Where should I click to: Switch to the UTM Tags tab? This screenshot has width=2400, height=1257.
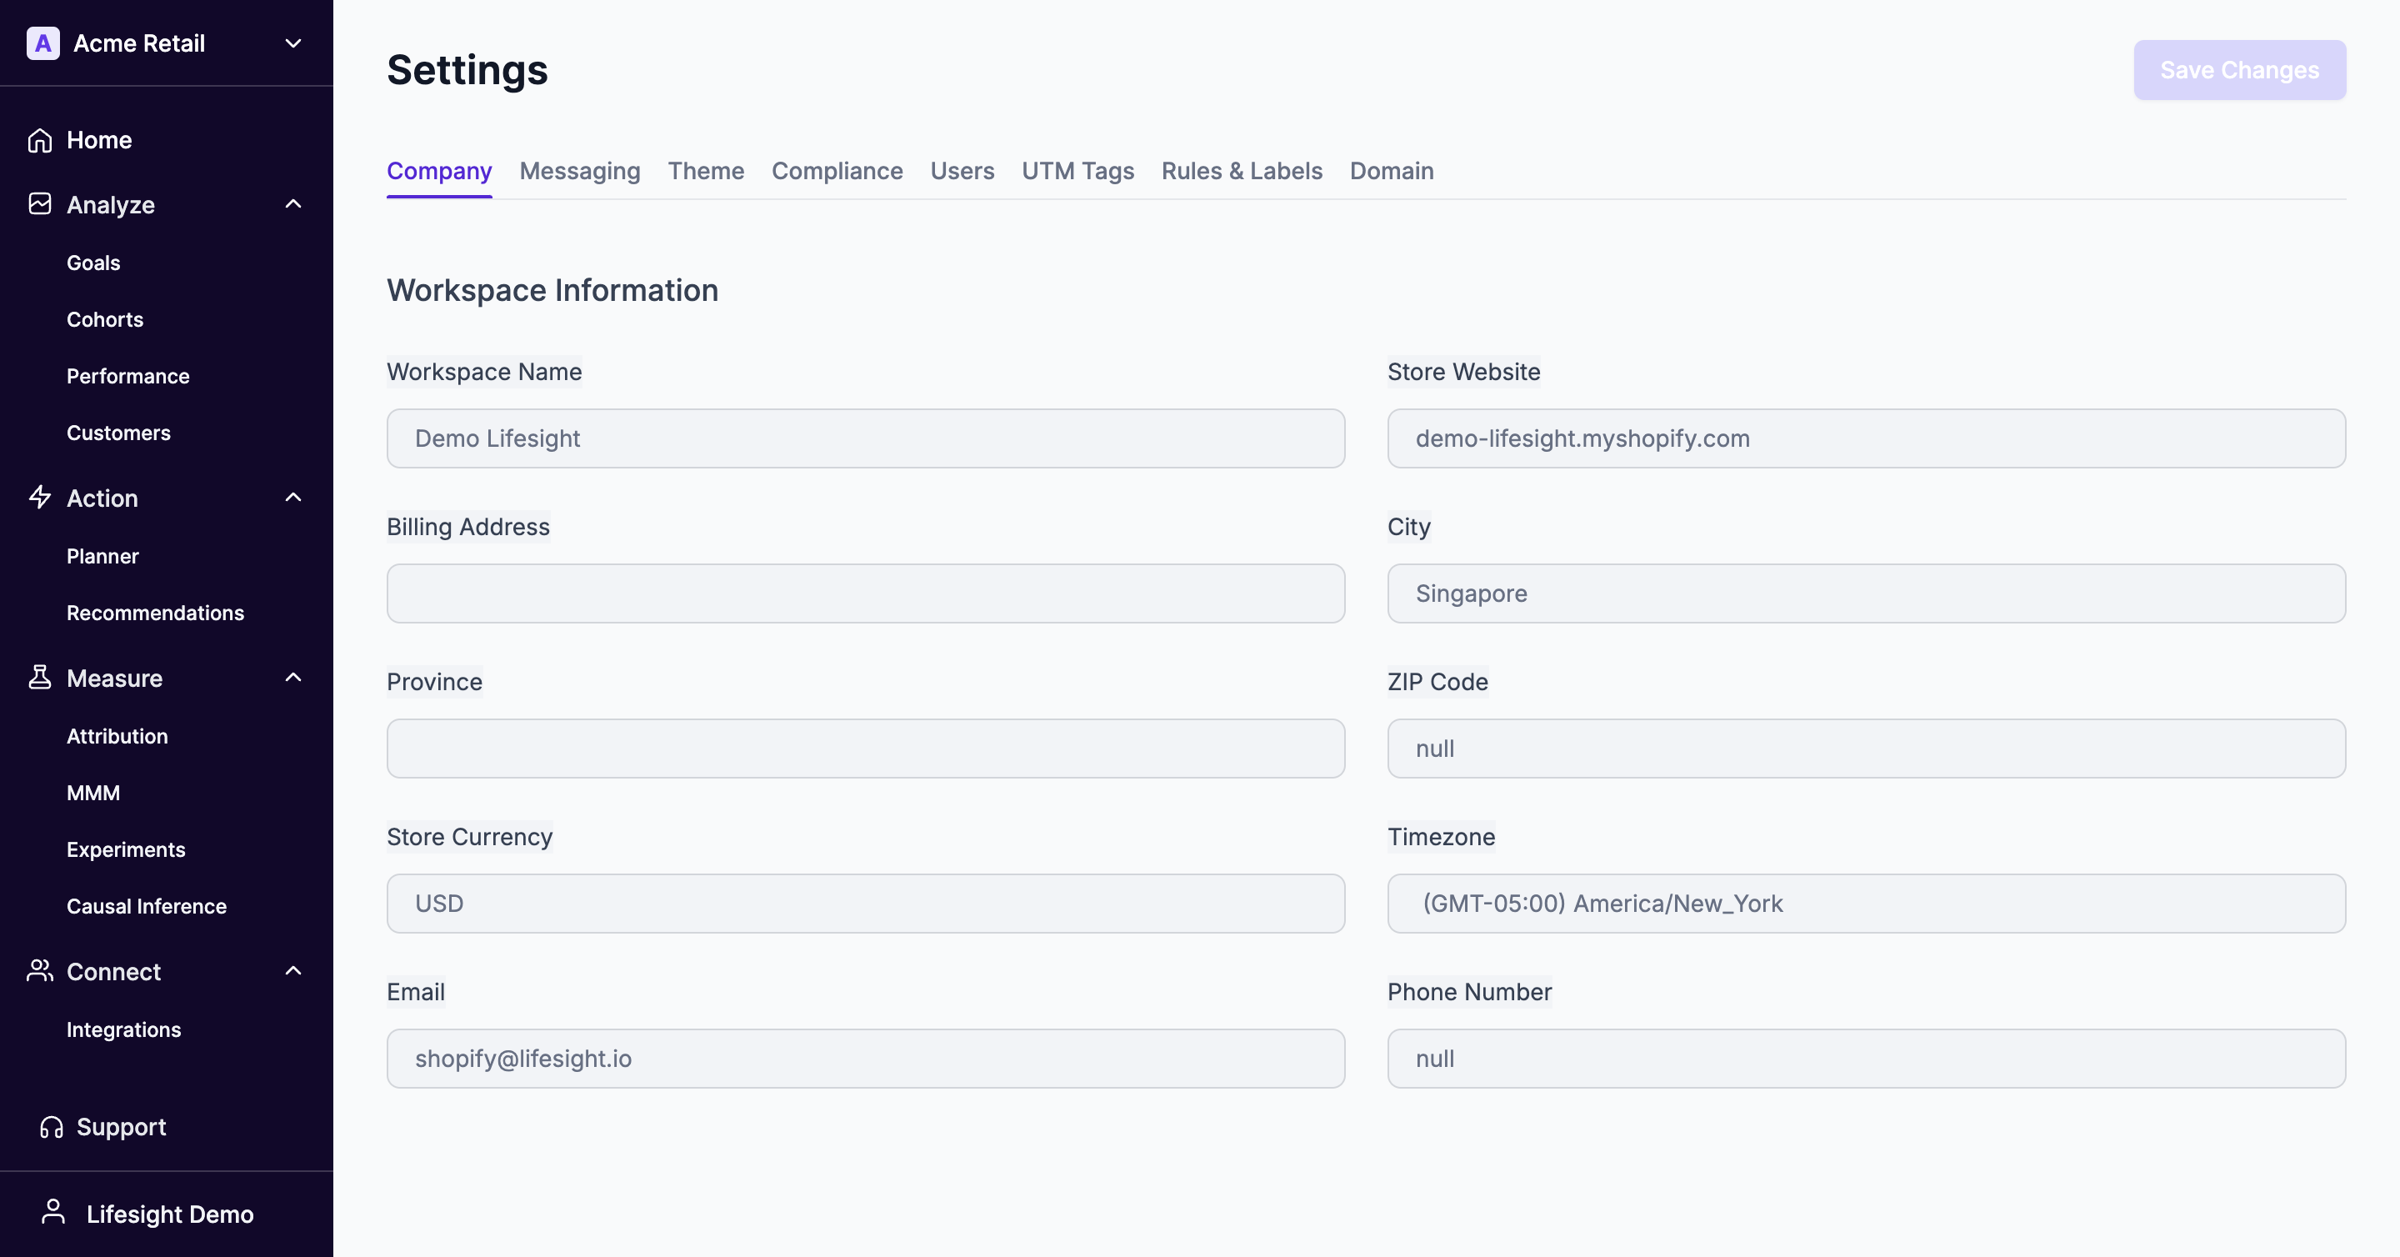click(x=1077, y=172)
